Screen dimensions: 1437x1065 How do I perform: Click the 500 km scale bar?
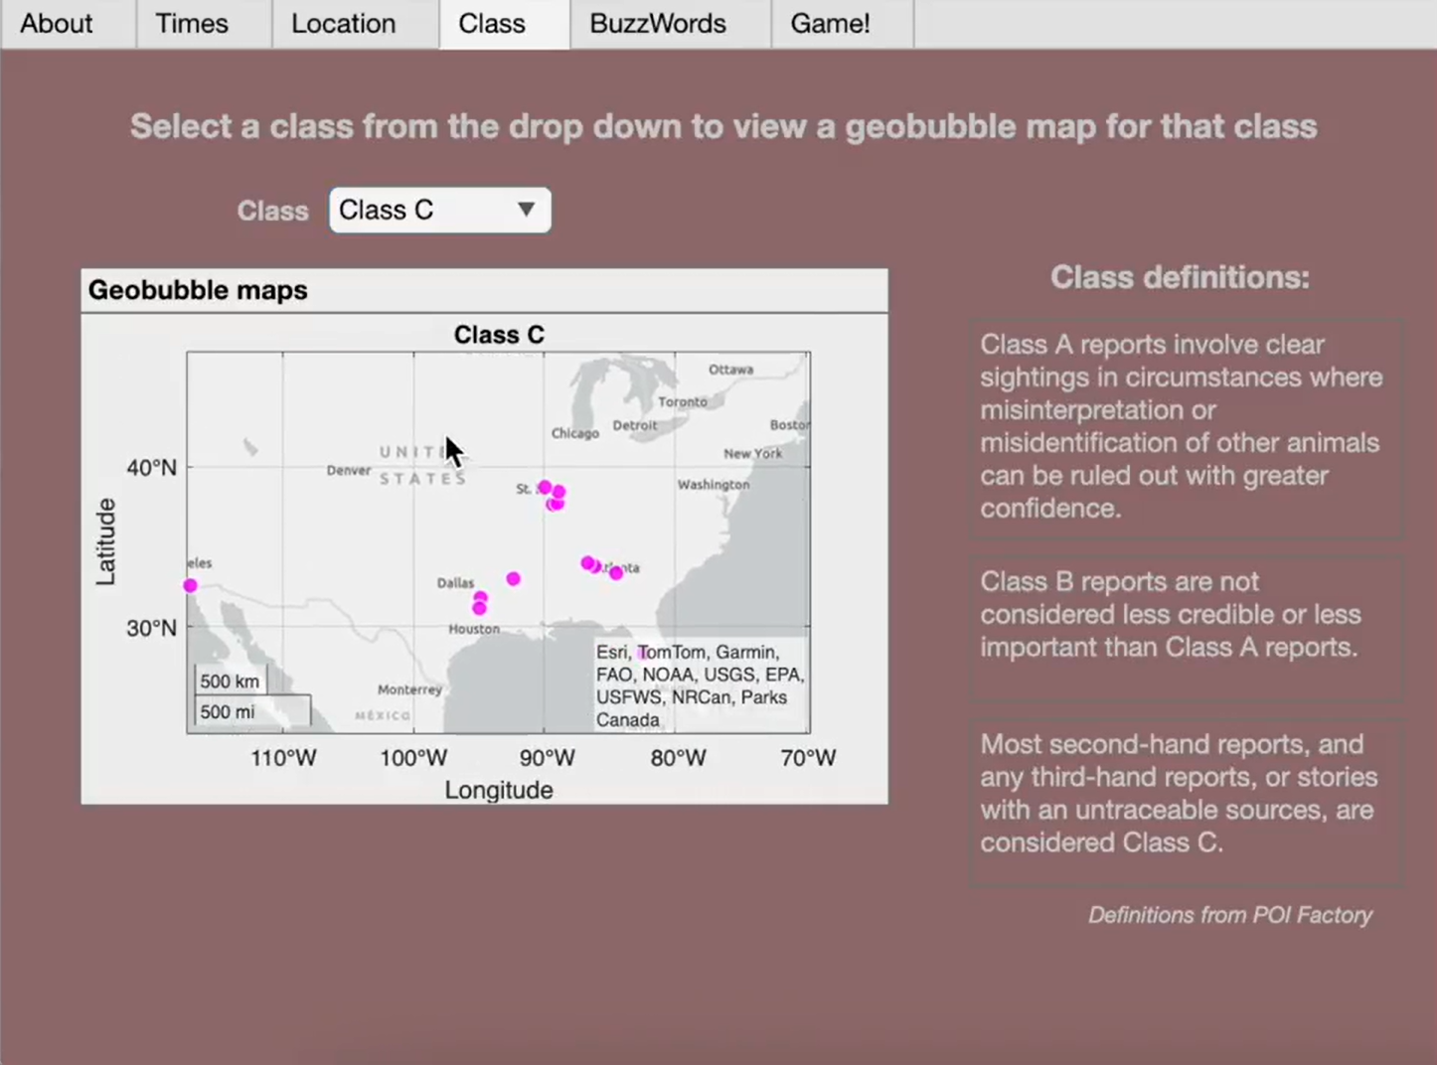(230, 681)
